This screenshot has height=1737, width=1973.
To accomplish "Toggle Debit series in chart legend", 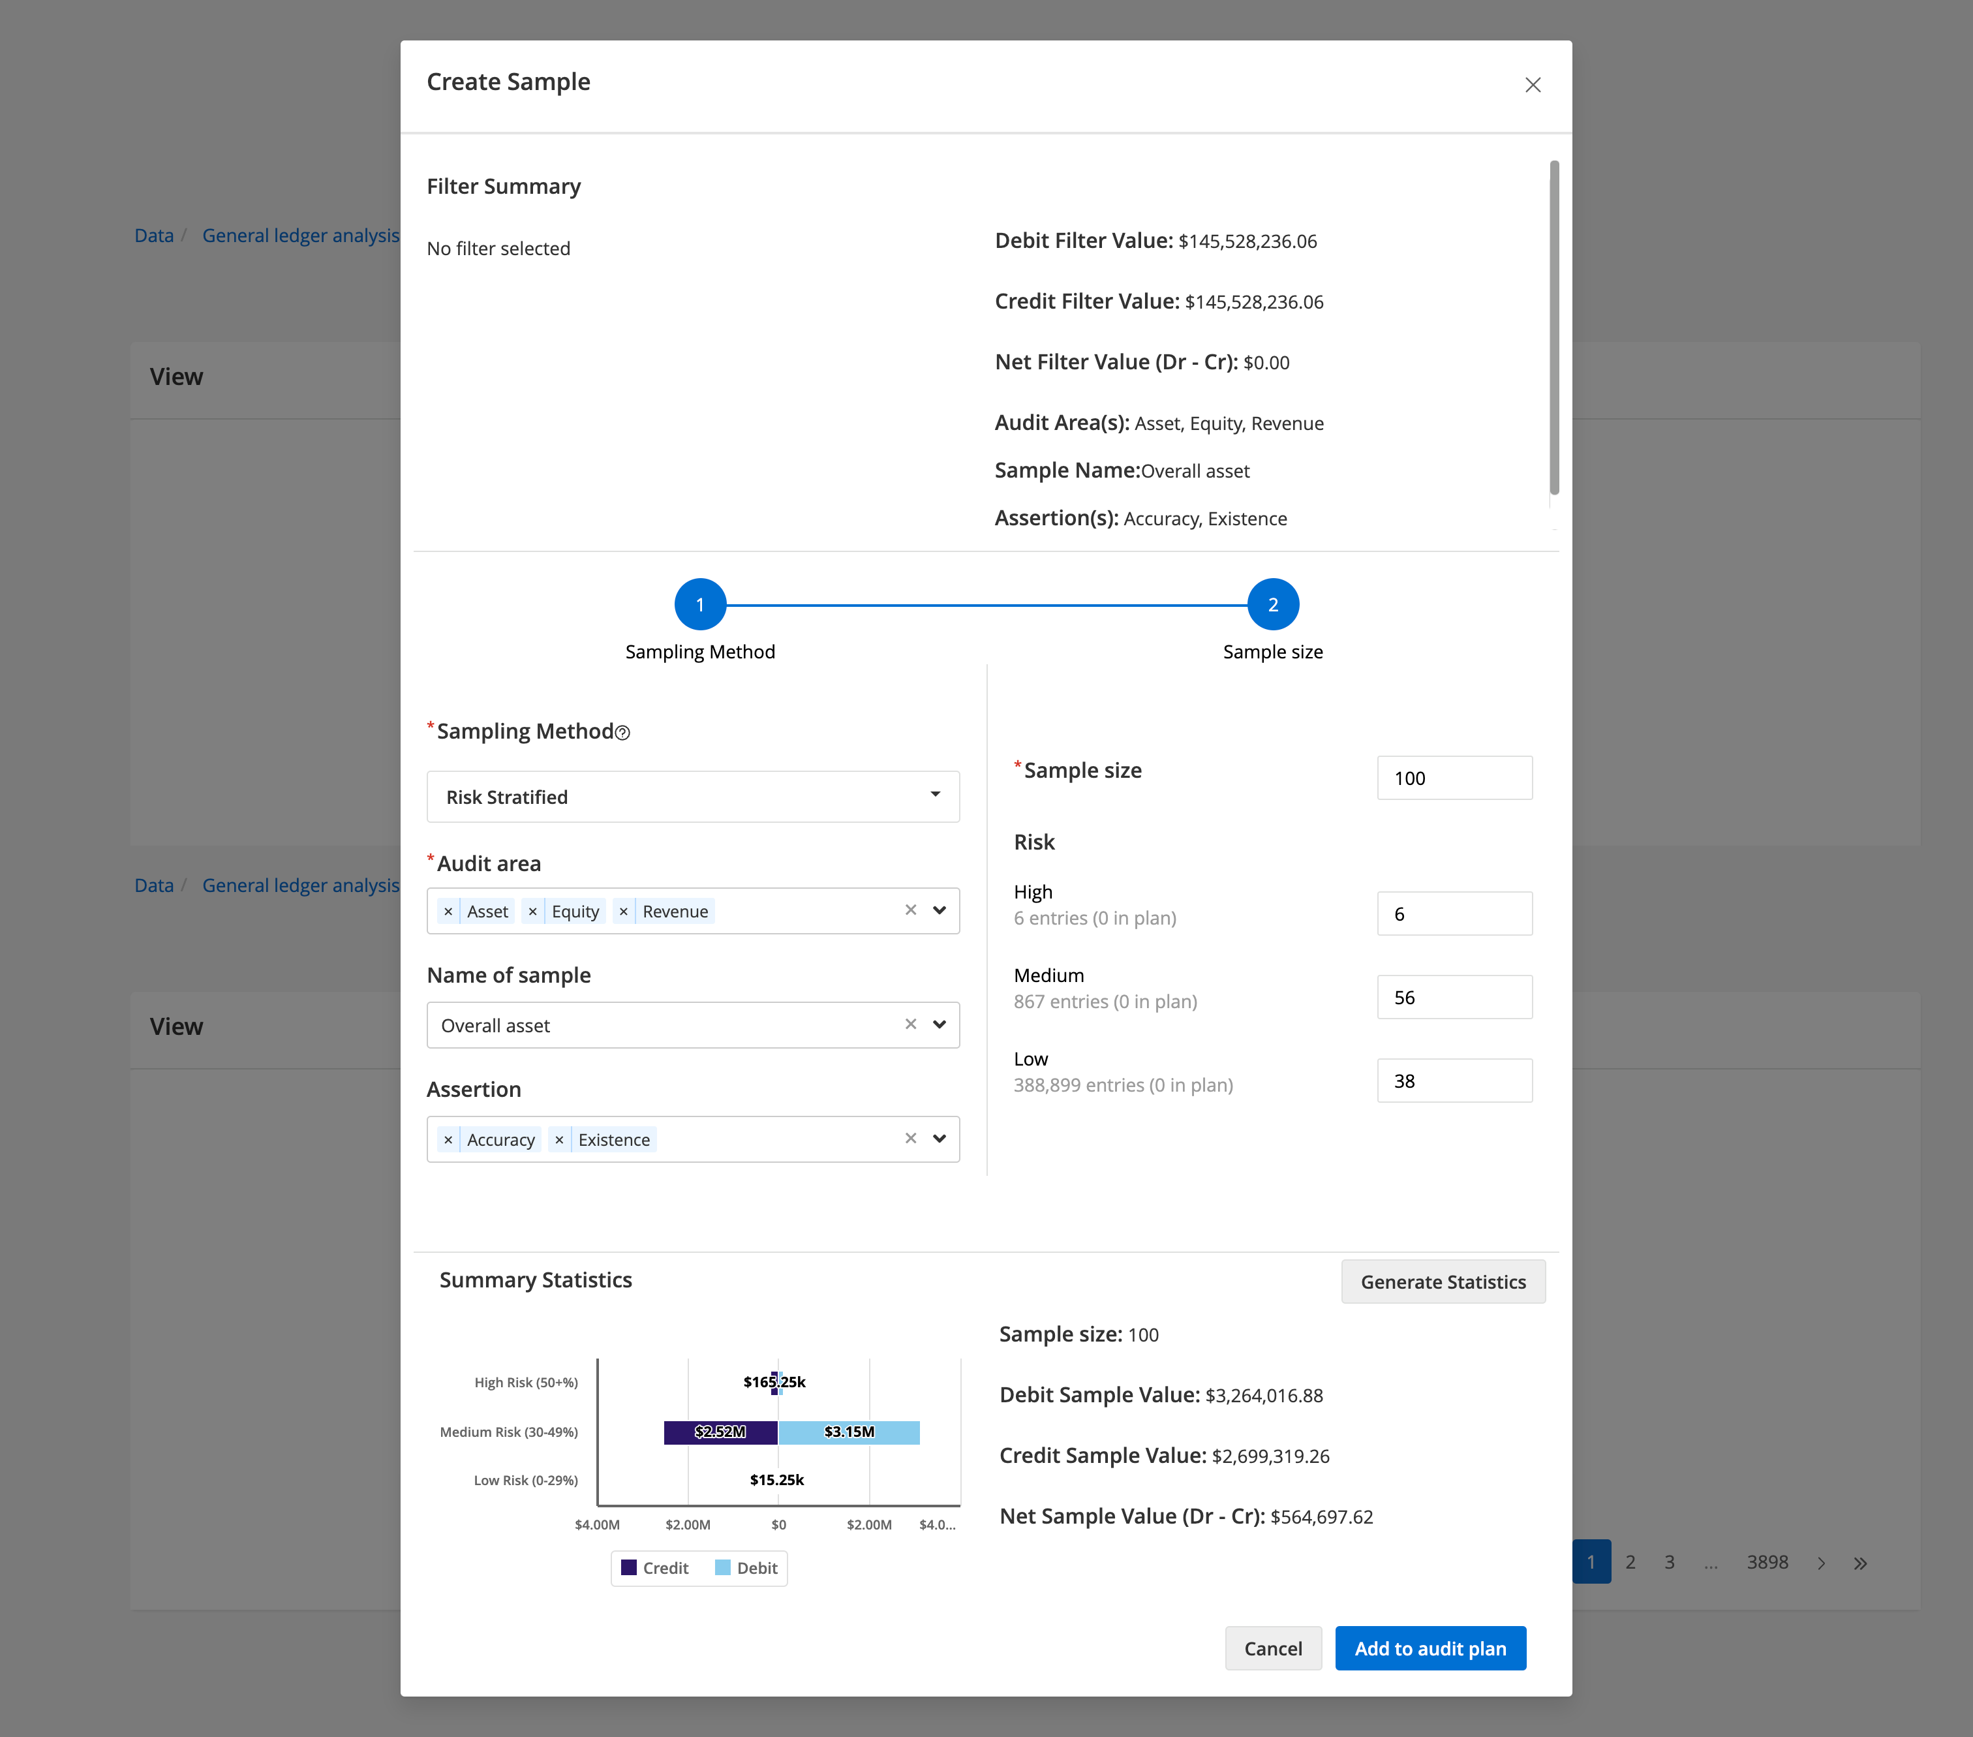I will point(746,1568).
